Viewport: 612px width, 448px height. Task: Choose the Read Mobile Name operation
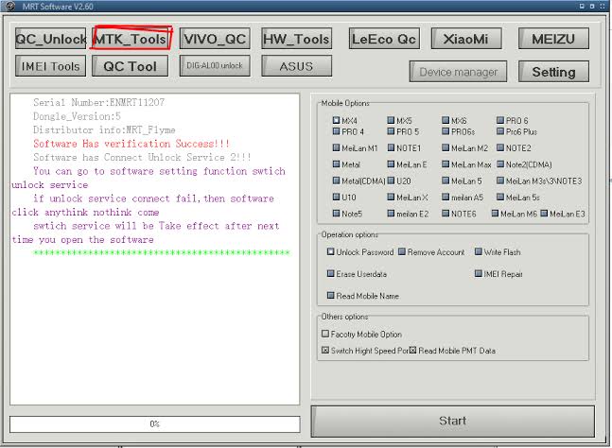pyautogui.click(x=330, y=295)
